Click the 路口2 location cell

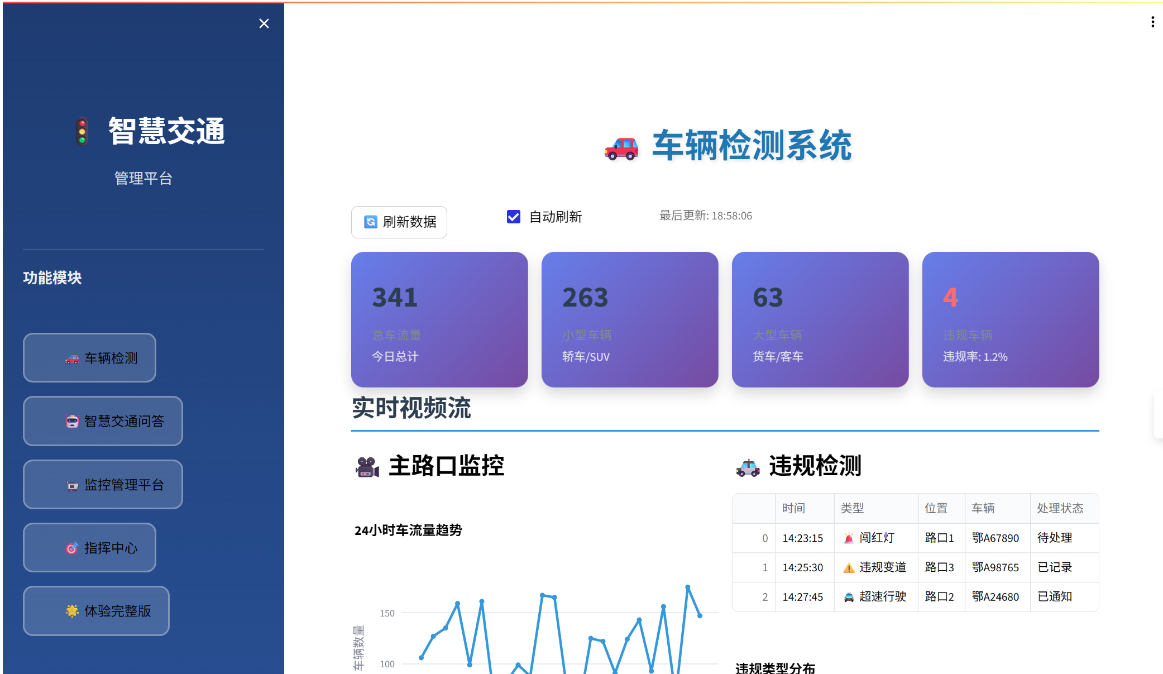[941, 597]
